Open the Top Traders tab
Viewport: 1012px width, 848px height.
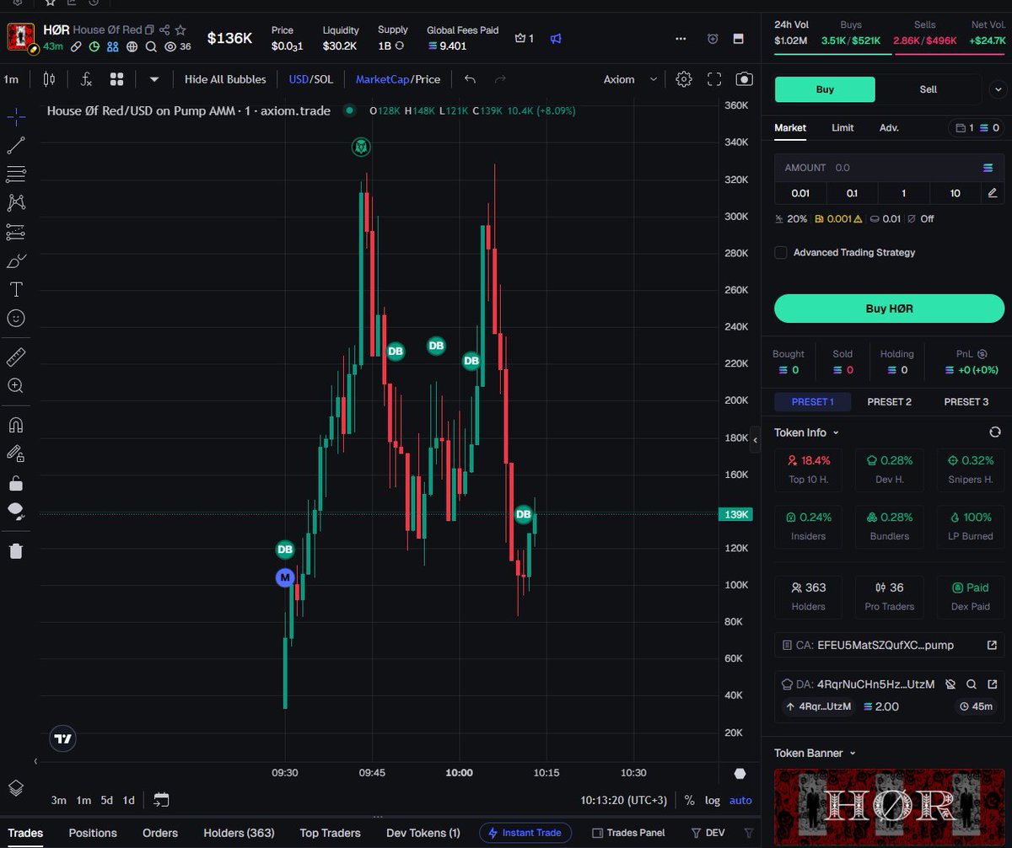point(330,833)
